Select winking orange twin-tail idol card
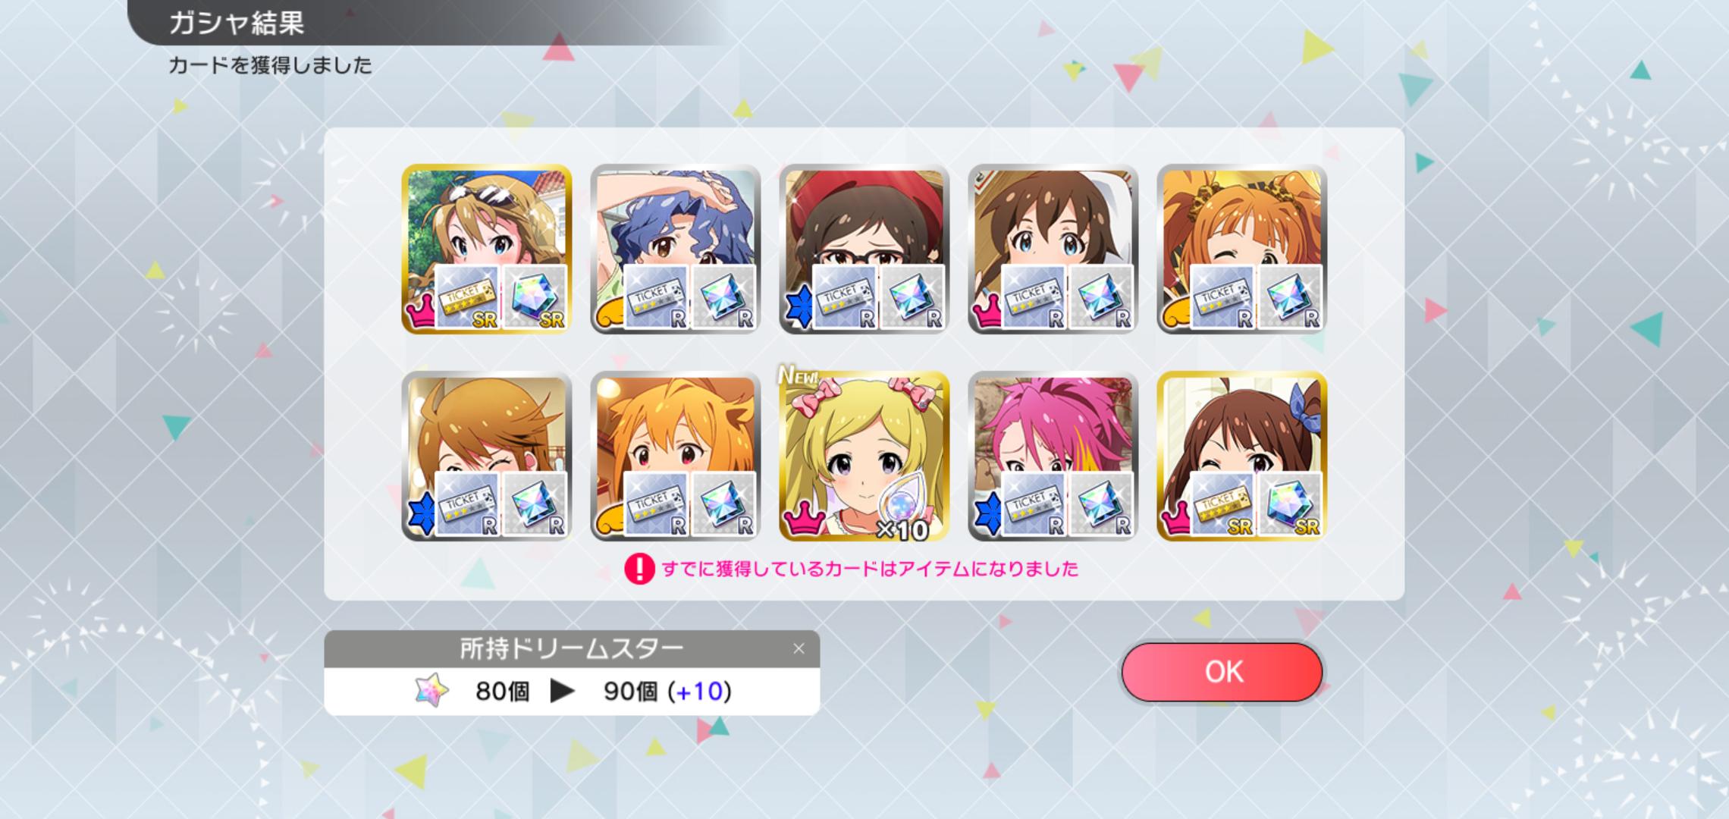 point(1241,249)
